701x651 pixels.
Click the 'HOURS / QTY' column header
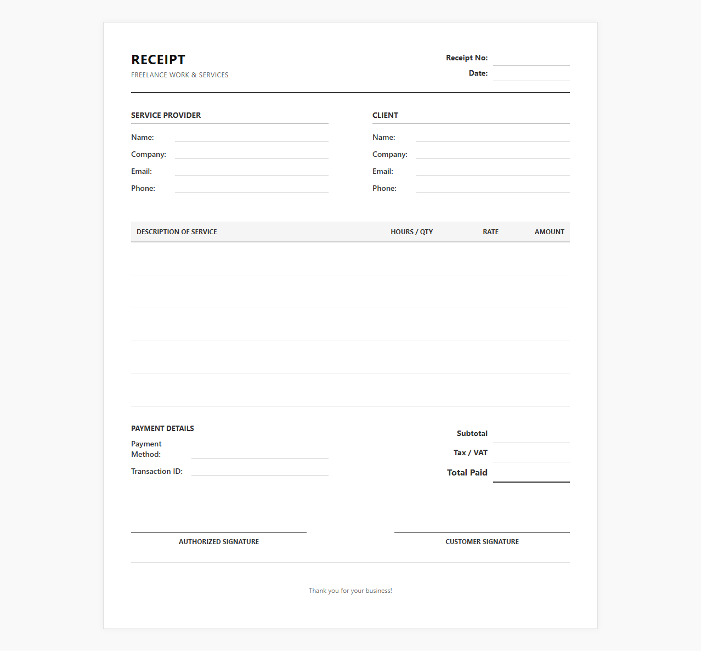(411, 232)
